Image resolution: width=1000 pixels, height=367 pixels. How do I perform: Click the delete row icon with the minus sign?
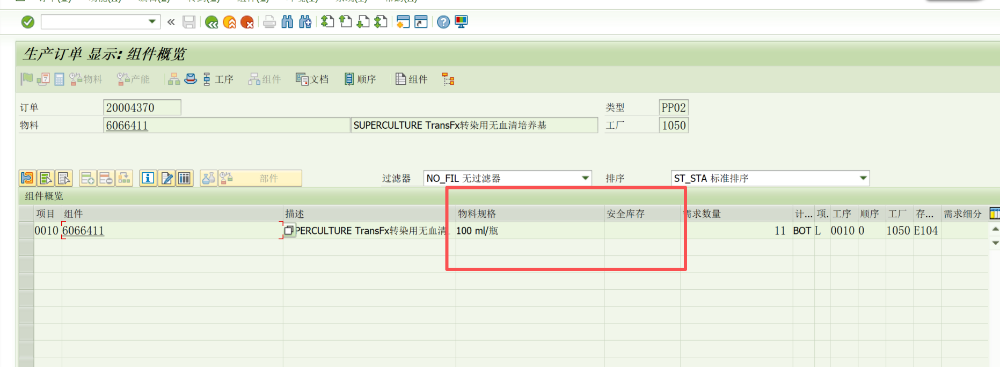click(x=106, y=178)
